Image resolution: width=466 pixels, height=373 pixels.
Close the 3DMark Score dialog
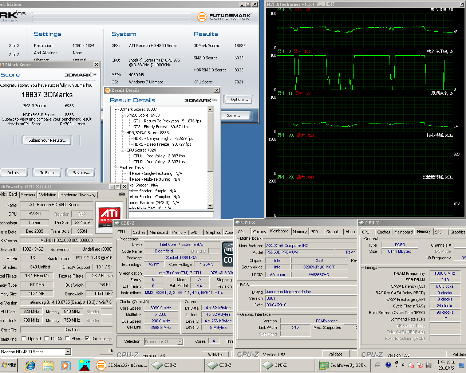(x=96, y=64)
